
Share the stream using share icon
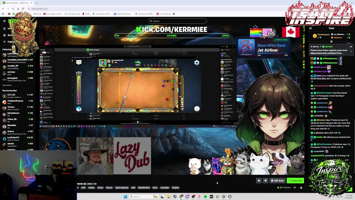click(295, 187)
